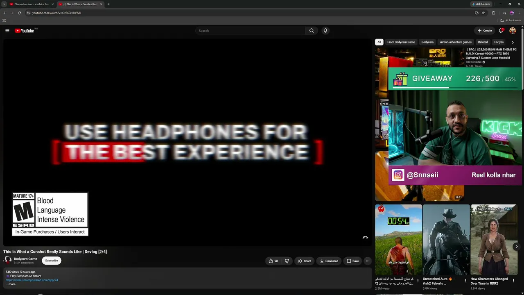Close the Channel content browser tab
Viewport: 524px width, 295px height.
tap(52, 4)
